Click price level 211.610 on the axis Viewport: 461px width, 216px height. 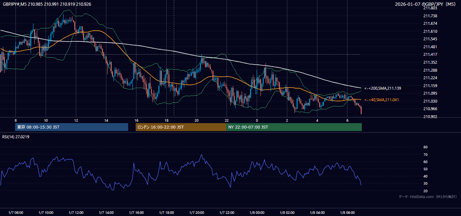pos(430,31)
